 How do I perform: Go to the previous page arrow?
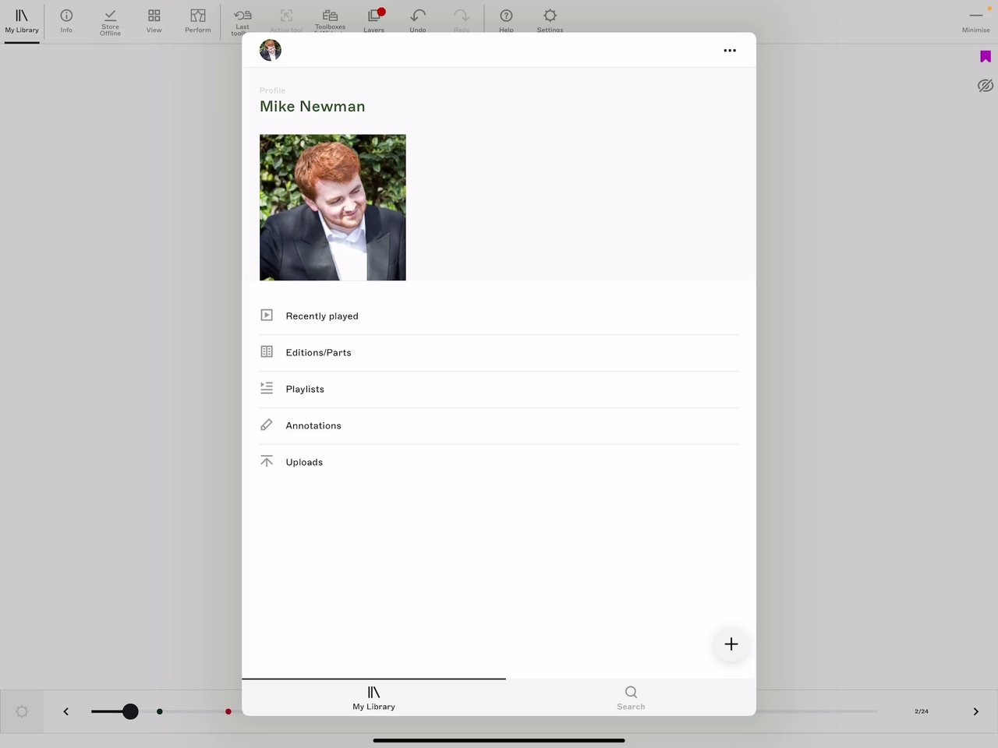pyautogui.click(x=66, y=711)
